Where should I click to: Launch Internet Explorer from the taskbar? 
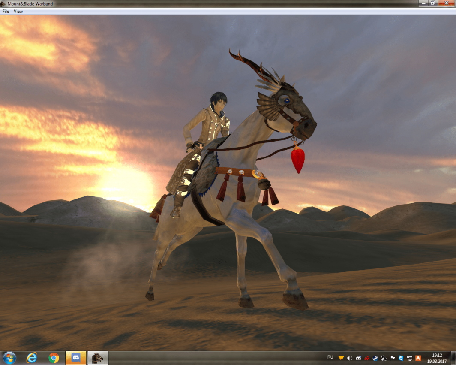(32, 358)
